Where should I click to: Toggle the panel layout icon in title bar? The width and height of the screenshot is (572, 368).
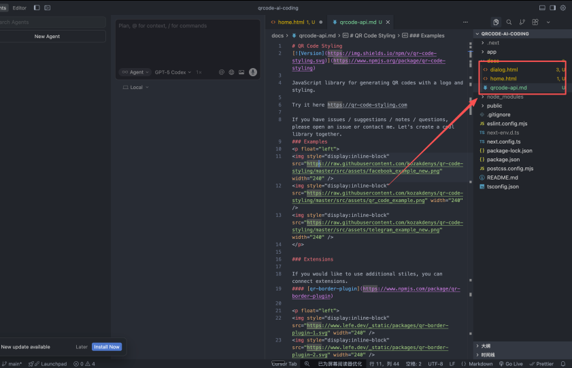[x=543, y=8]
